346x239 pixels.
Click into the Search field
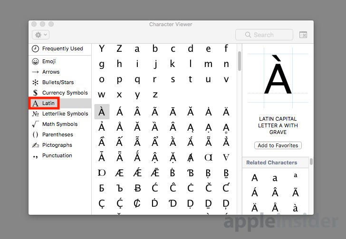[264, 35]
